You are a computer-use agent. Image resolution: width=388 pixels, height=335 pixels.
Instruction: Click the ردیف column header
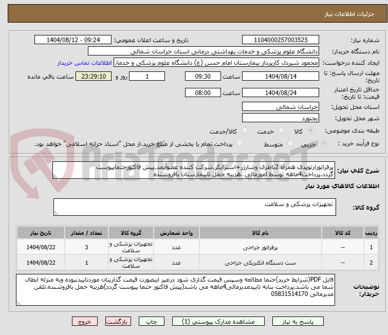pyautogui.click(x=371, y=233)
